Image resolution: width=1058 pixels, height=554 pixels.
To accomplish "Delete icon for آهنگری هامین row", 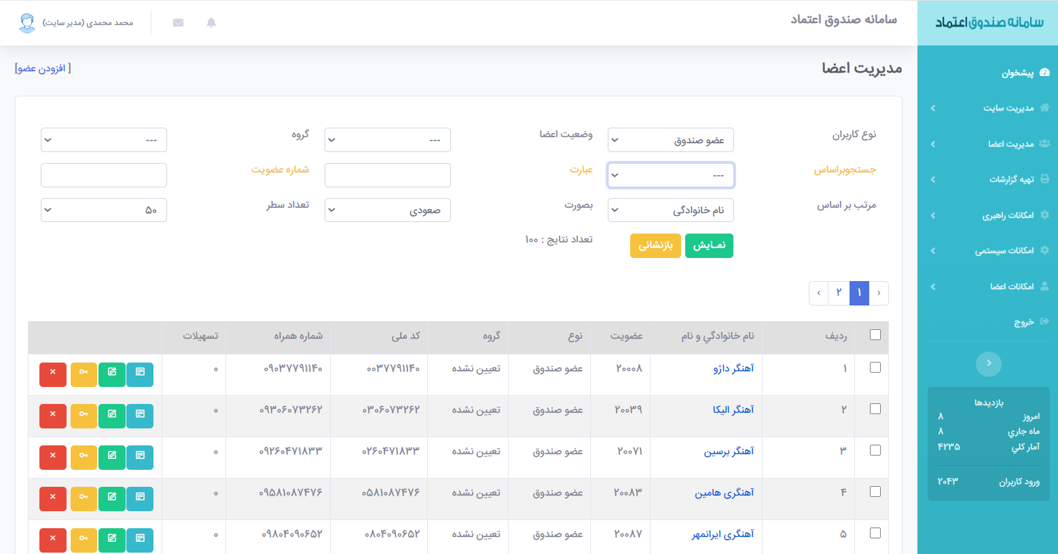I will [x=53, y=499].
